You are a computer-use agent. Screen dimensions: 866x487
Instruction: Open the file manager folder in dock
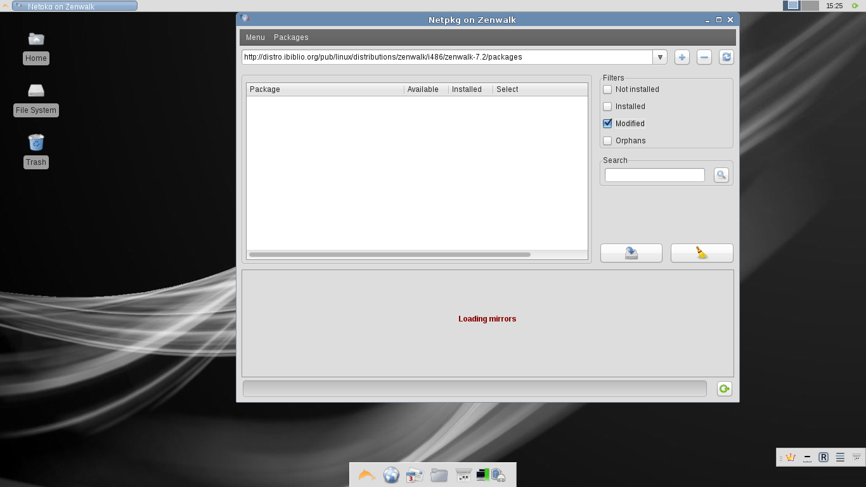coord(439,475)
